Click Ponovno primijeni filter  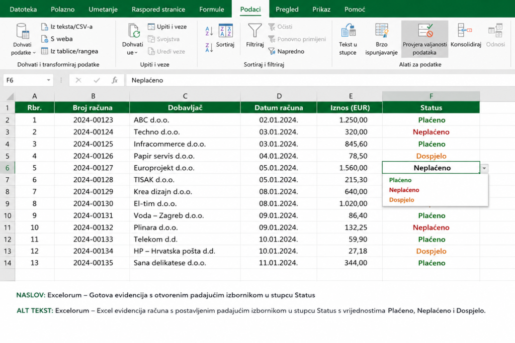click(297, 39)
